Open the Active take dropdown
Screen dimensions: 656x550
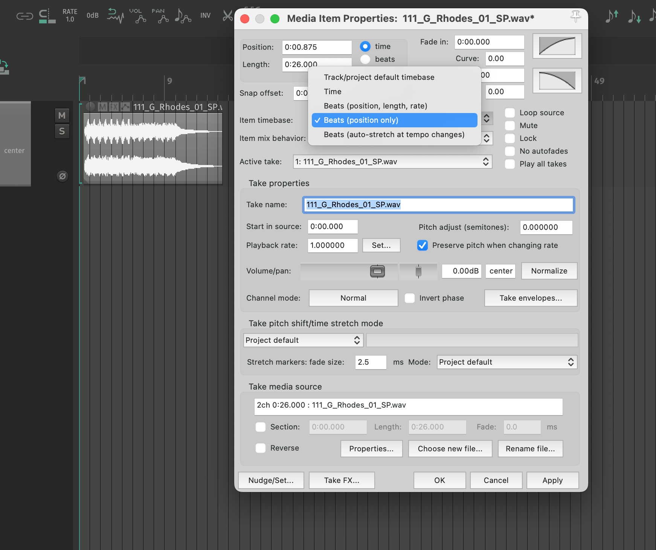pyautogui.click(x=392, y=162)
